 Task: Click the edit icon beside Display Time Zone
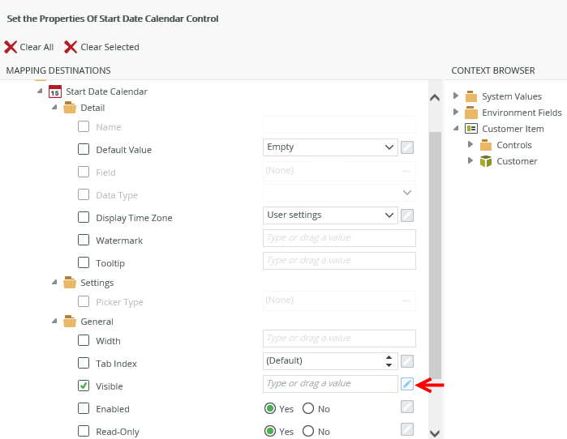407,215
